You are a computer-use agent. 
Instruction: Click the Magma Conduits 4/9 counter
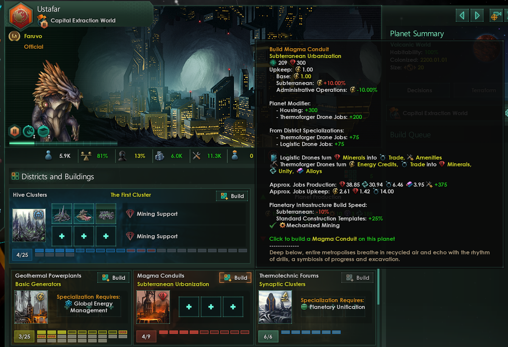coord(146,337)
